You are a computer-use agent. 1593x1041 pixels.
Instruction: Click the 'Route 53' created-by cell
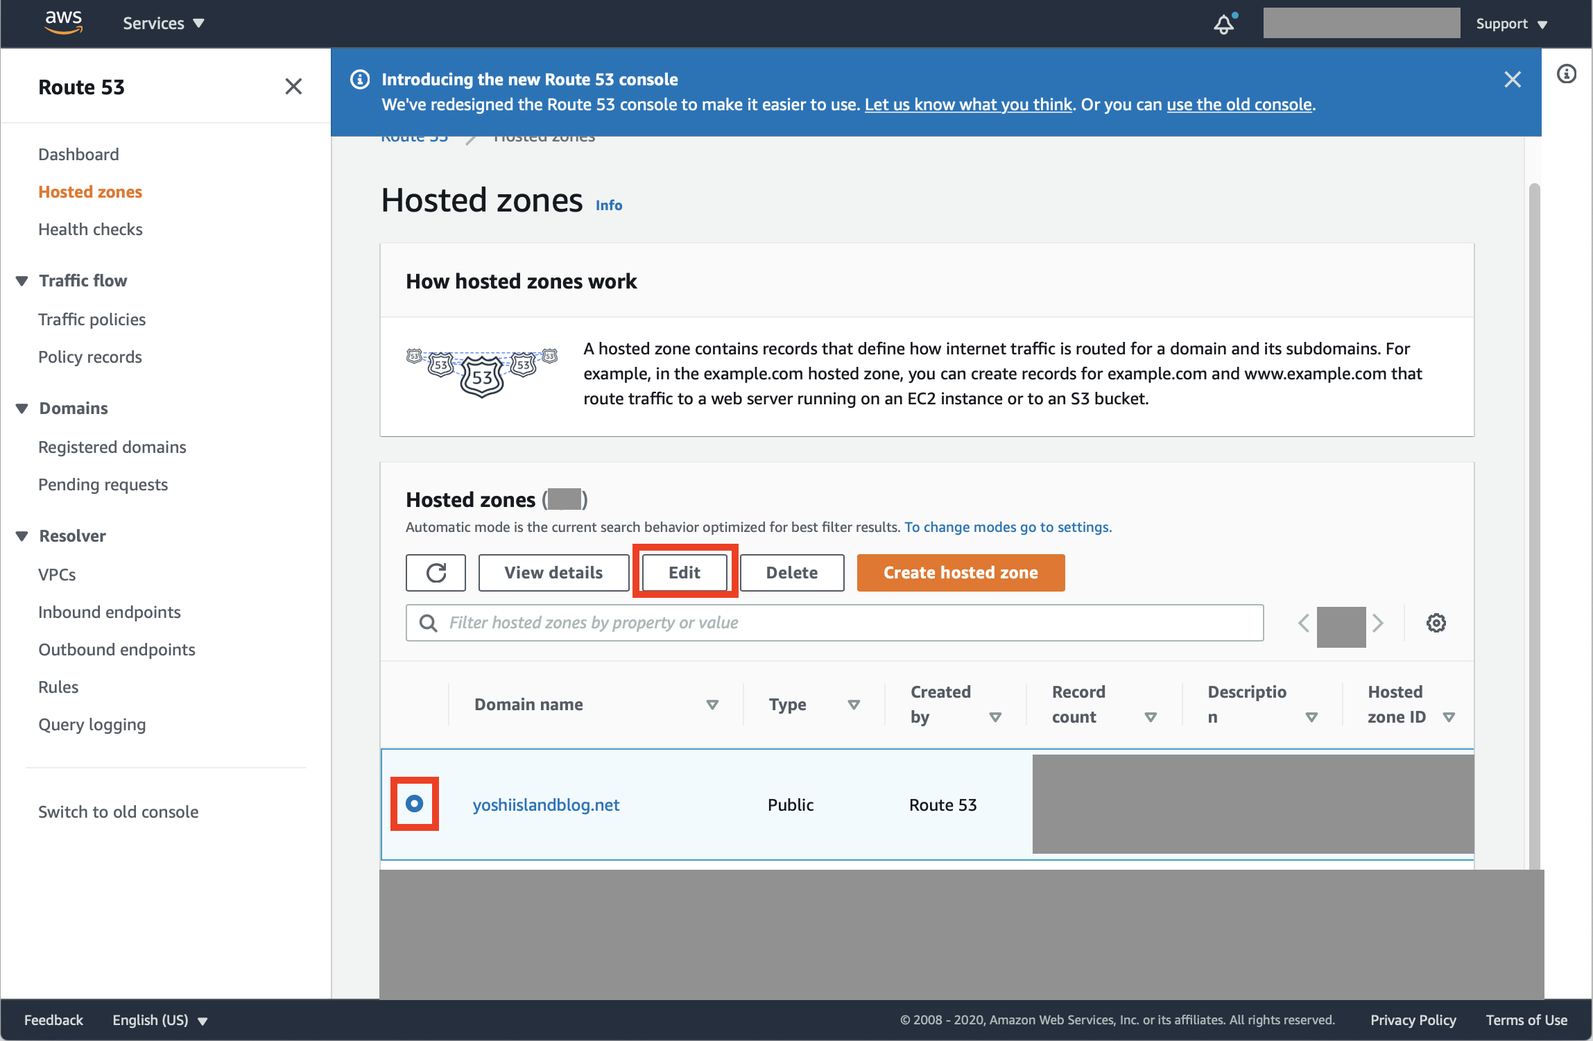[x=942, y=805]
